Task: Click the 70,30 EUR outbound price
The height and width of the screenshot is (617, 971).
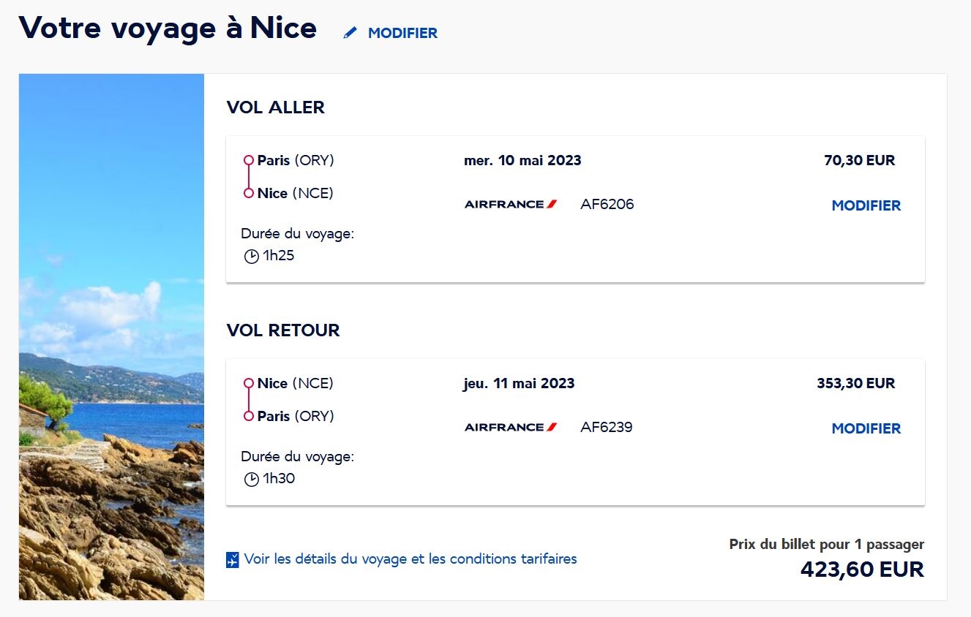Action: tap(859, 161)
